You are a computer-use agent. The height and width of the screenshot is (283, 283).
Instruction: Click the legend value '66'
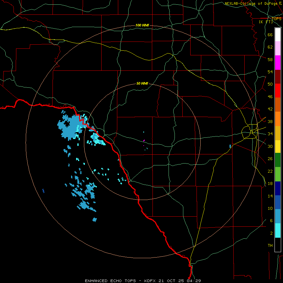270,35
